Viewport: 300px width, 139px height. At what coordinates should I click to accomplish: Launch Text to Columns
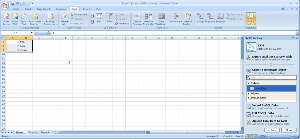click(137, 19)
